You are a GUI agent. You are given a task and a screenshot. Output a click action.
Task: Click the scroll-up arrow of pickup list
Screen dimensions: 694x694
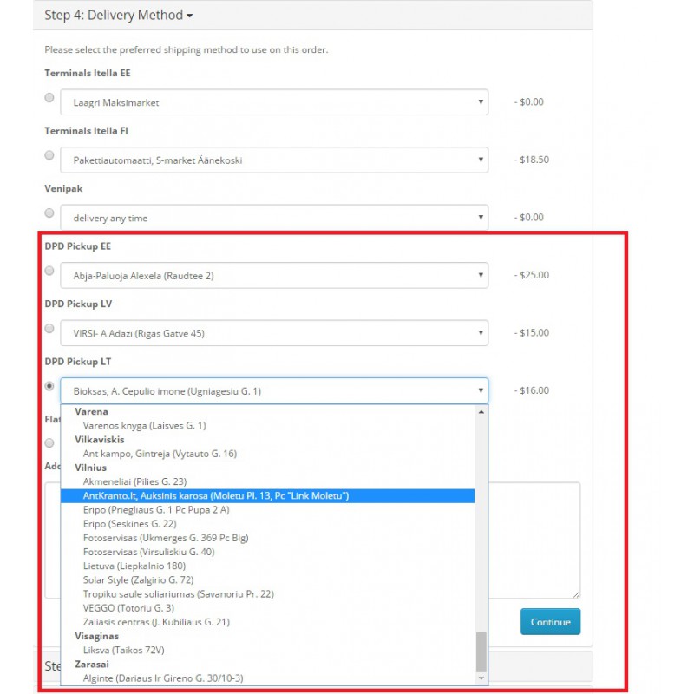point(481,411)
